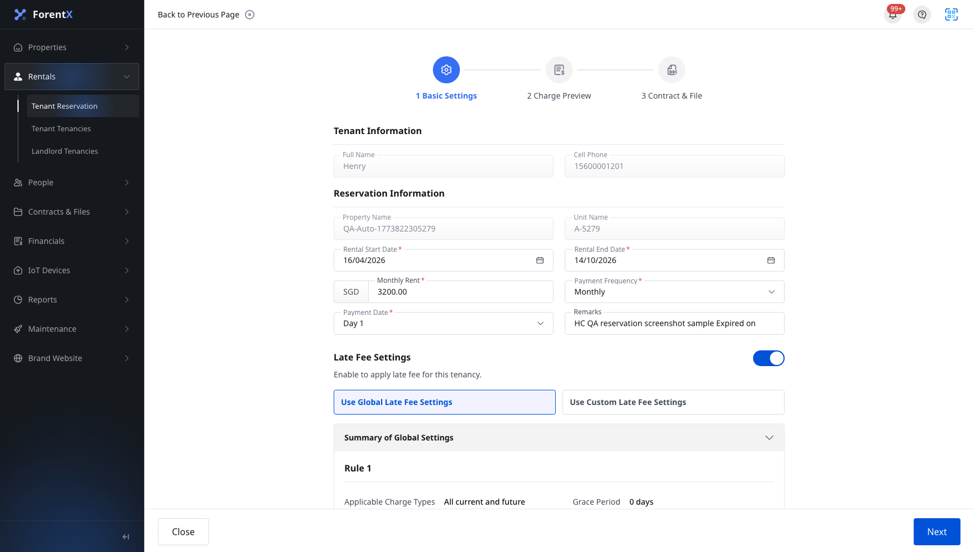Click the Remarks text field
Screen dimensions: 974x552
[675, 323]
